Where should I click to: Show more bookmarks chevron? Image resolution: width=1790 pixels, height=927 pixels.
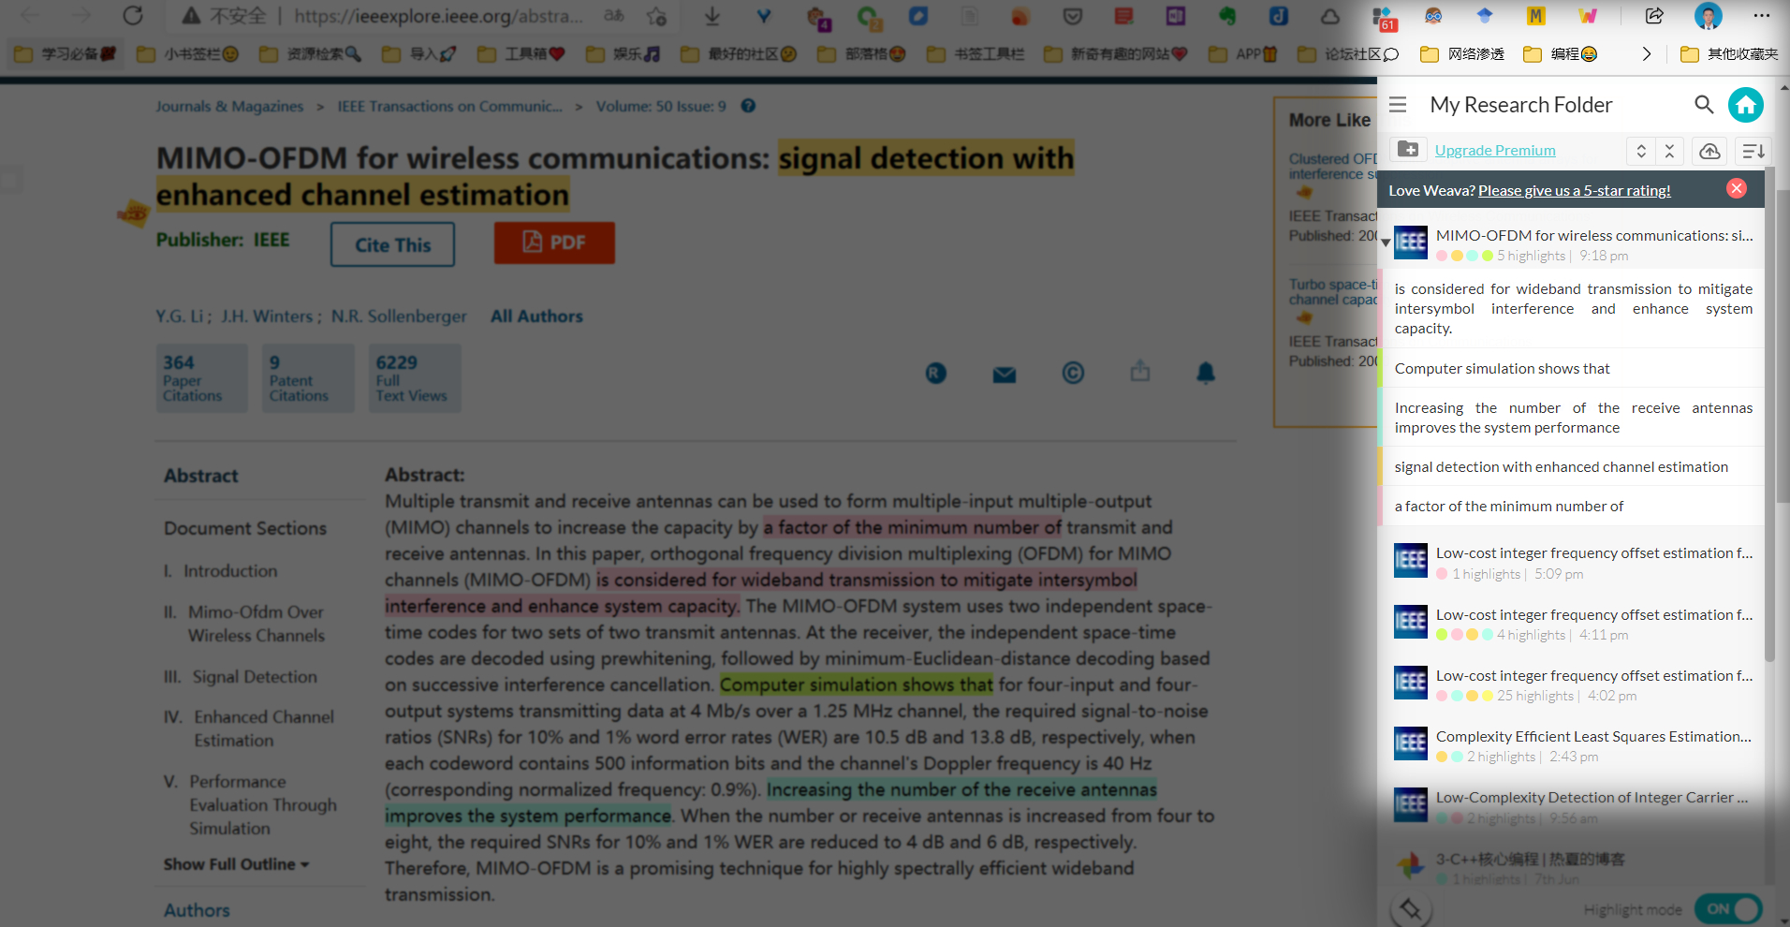(1647, 54)
